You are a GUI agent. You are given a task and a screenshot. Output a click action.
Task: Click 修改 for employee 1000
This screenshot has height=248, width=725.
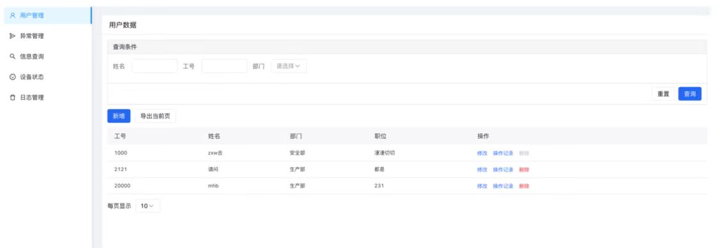482,153
